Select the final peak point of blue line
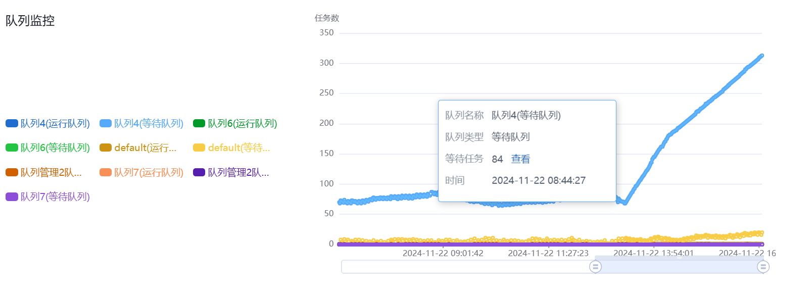 [x=761, y=56]
